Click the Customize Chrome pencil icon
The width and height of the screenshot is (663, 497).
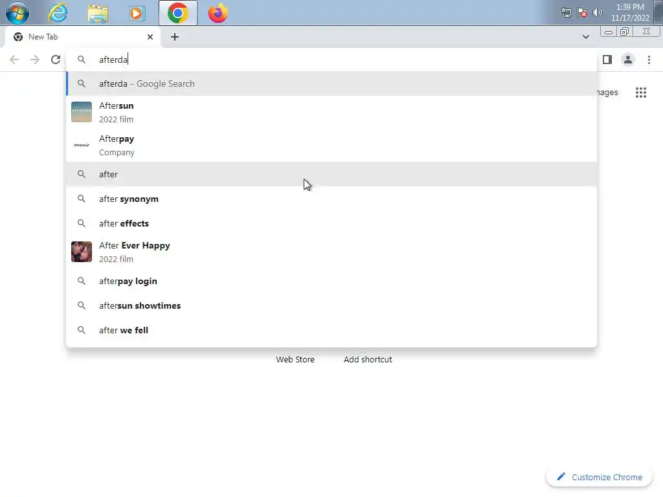point(561,477)
